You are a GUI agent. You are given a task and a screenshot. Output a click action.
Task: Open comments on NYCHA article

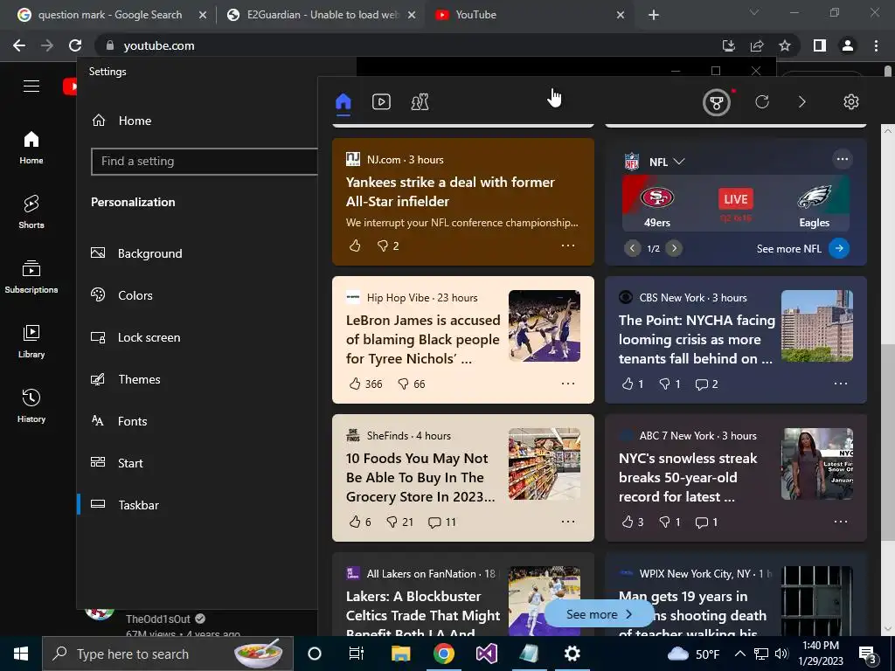(702, 384)
